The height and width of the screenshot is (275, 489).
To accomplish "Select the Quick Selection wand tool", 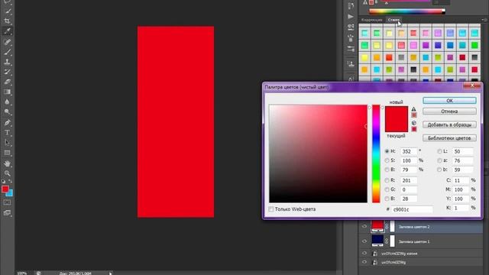I will pyautogui.click(x=7, y=11).
